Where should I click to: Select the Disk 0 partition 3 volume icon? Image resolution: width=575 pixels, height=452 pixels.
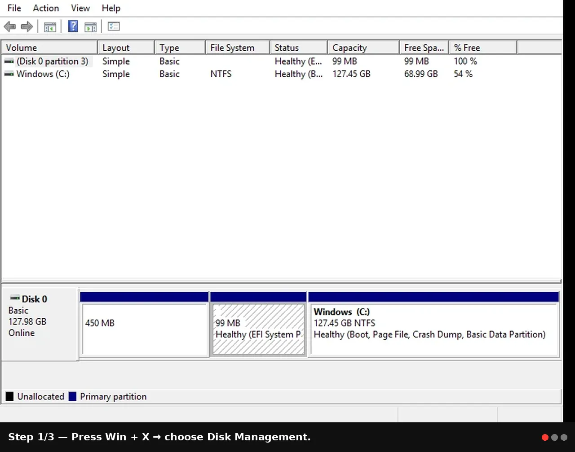pos(9,61)
